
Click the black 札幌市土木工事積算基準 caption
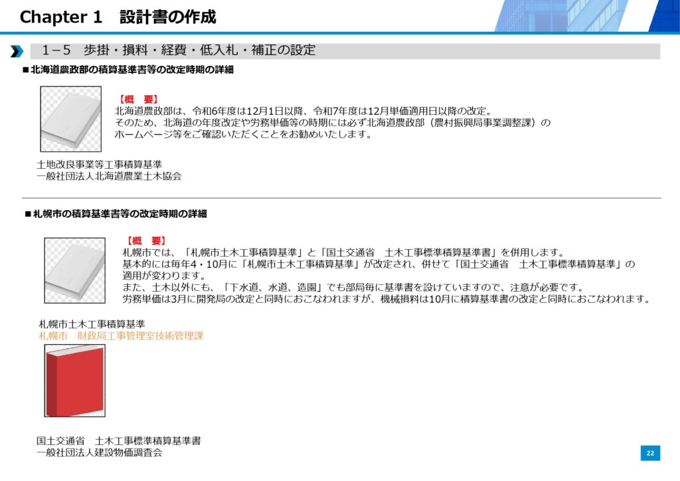tap(92, 324)
